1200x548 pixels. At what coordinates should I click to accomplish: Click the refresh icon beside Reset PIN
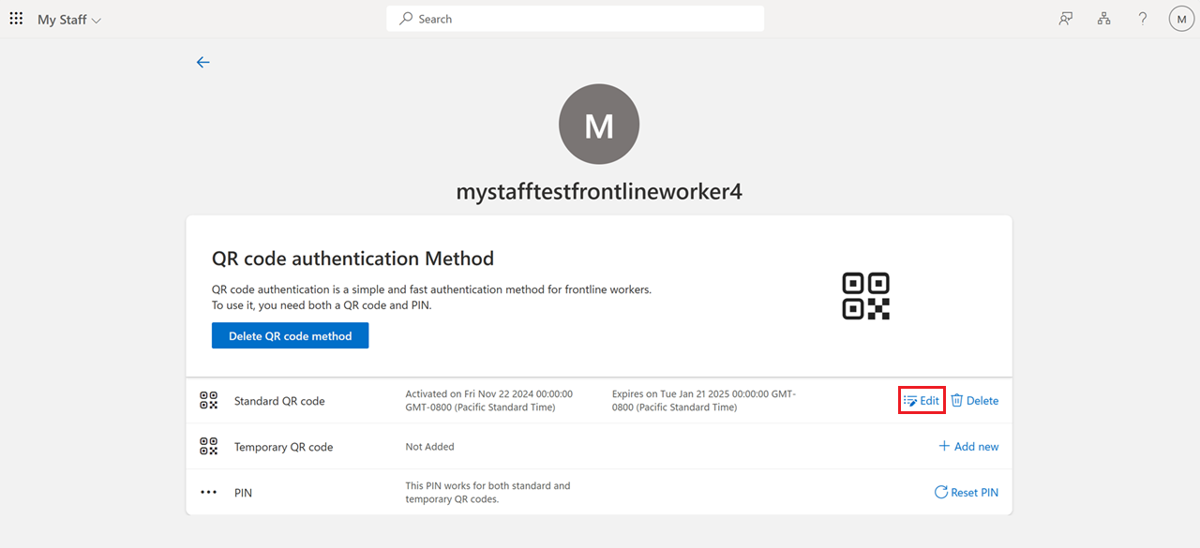(x=938, y=492)
